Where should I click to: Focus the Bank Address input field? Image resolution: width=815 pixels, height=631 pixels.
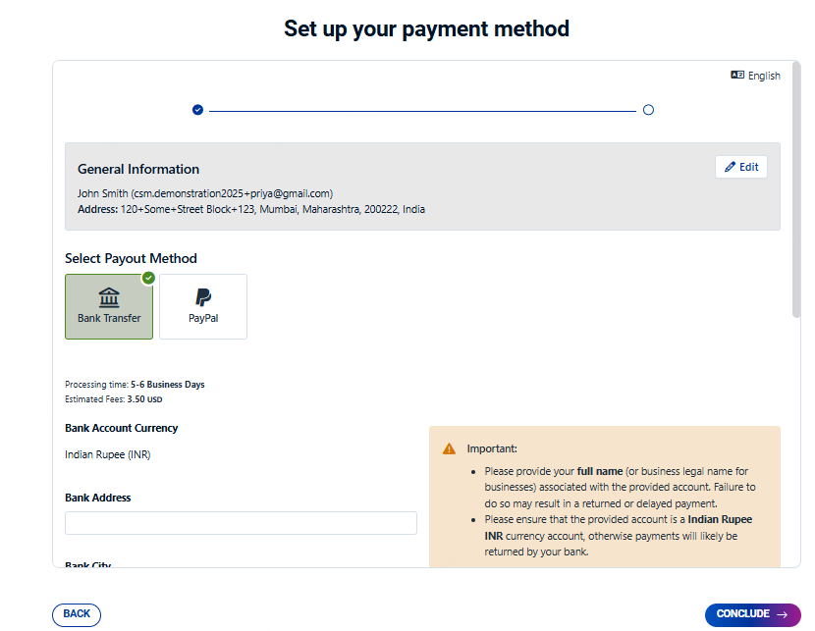[241, 523]
